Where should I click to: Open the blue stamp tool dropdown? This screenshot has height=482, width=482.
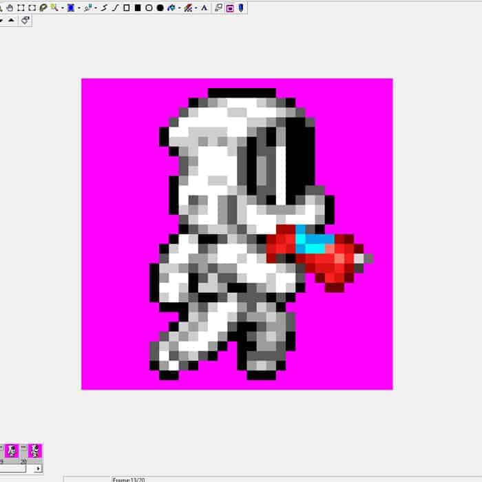point(79,8)
